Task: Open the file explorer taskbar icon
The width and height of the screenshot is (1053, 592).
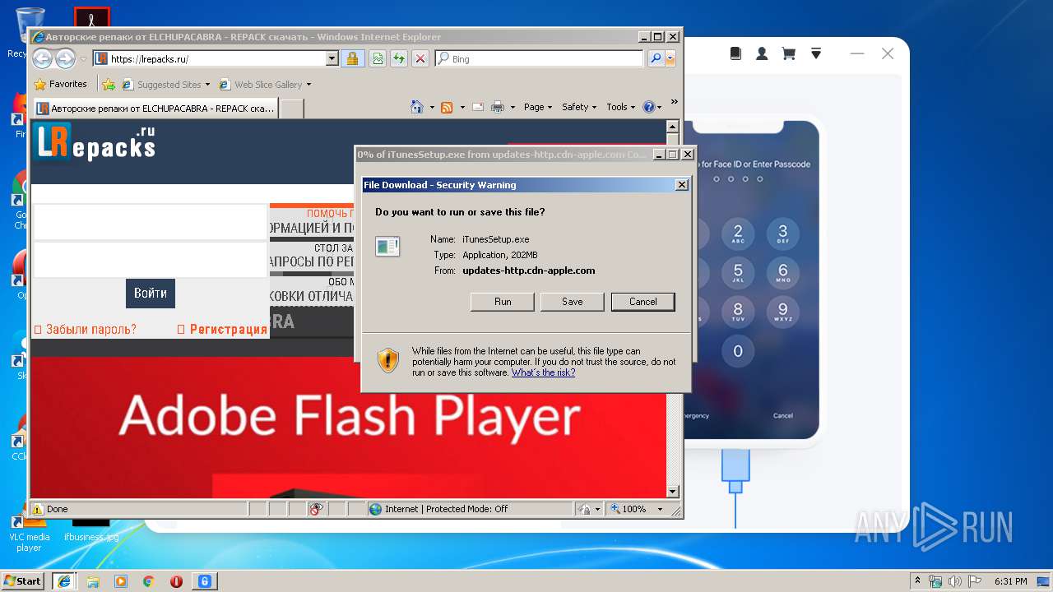Action: pyautogui.click(x=93, y=581)
